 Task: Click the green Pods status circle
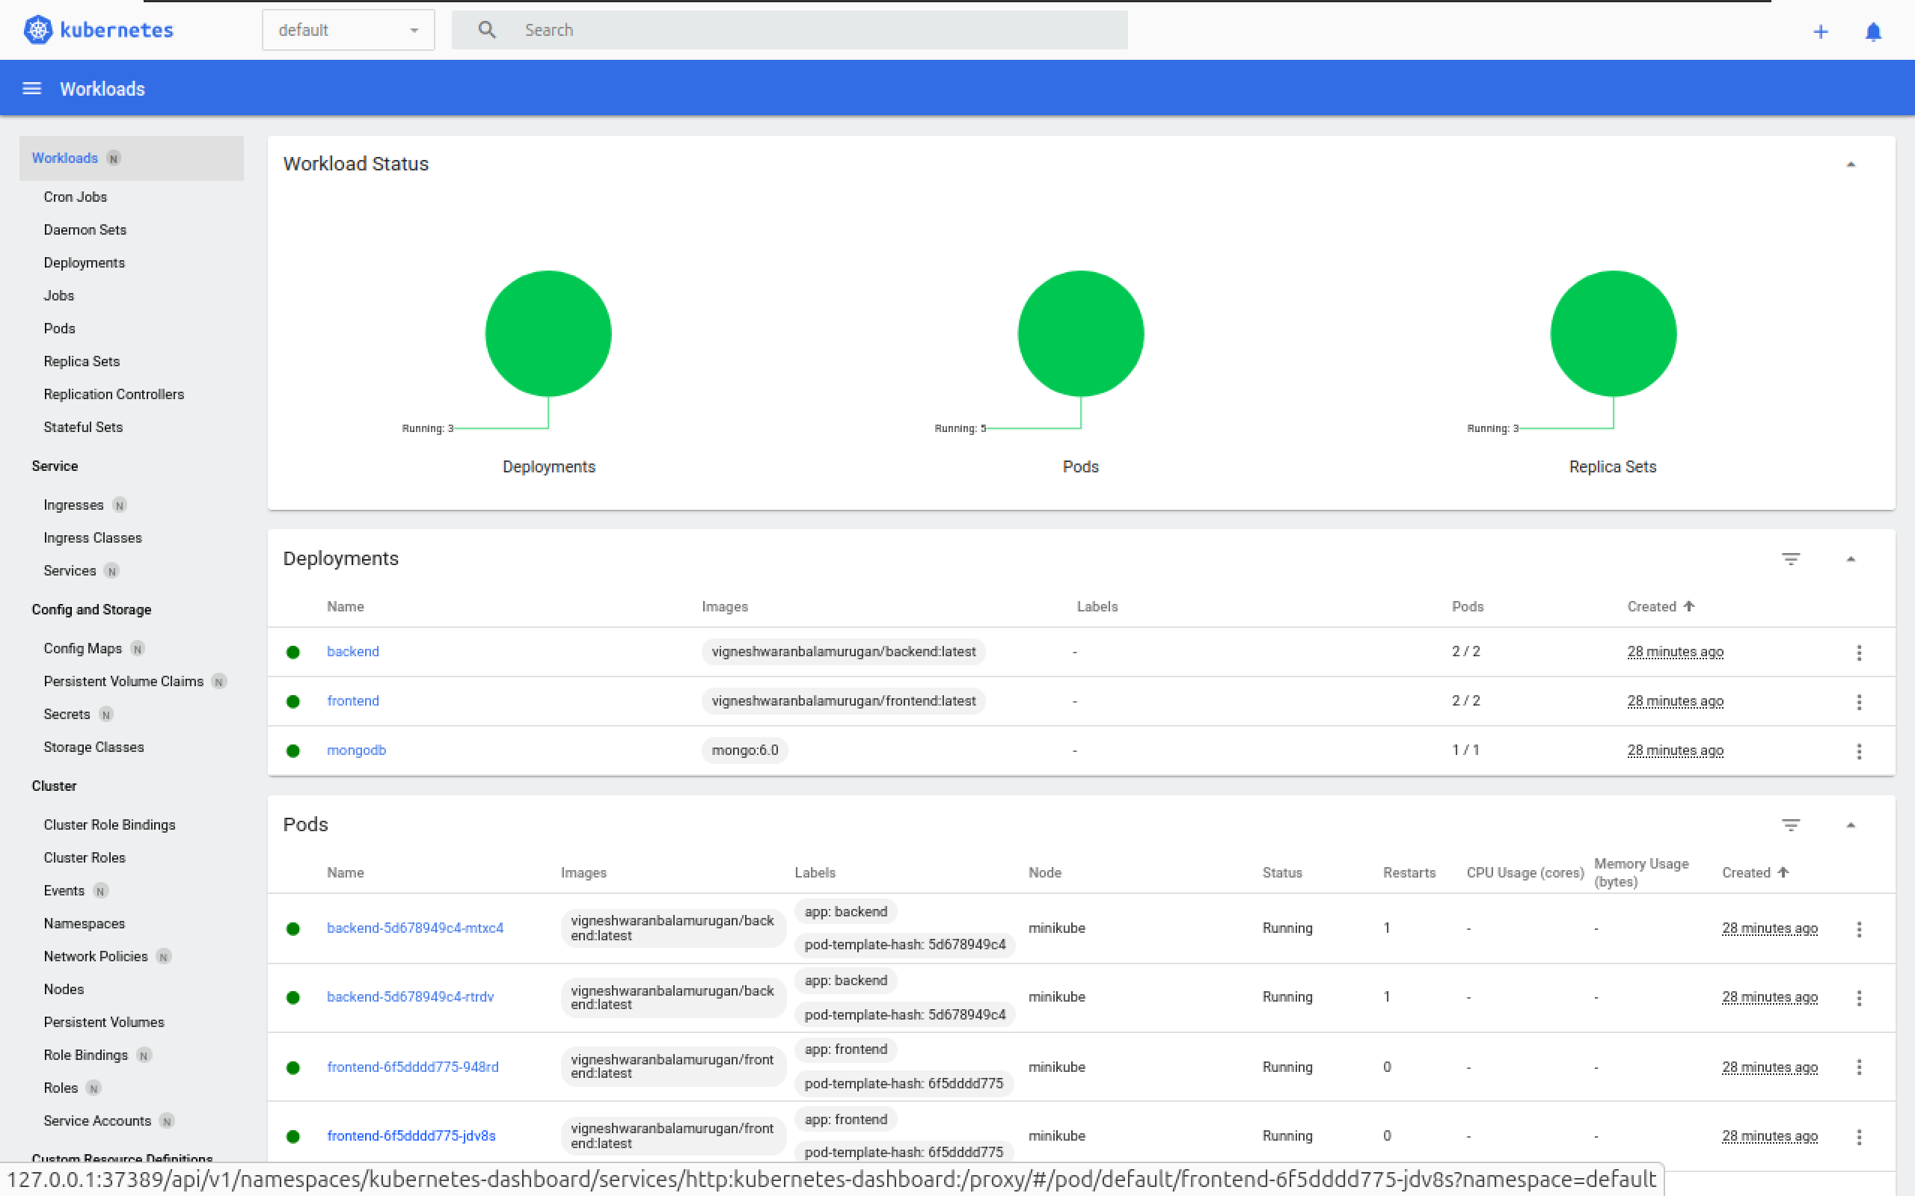[1080, 333]
